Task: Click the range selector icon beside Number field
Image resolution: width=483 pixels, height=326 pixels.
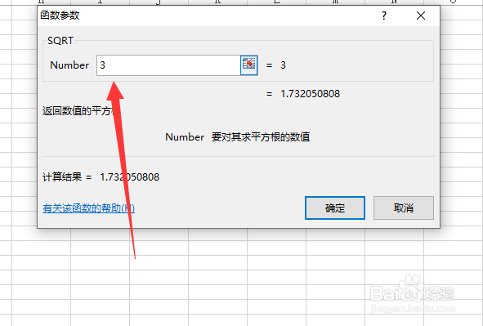Action: 249,65
